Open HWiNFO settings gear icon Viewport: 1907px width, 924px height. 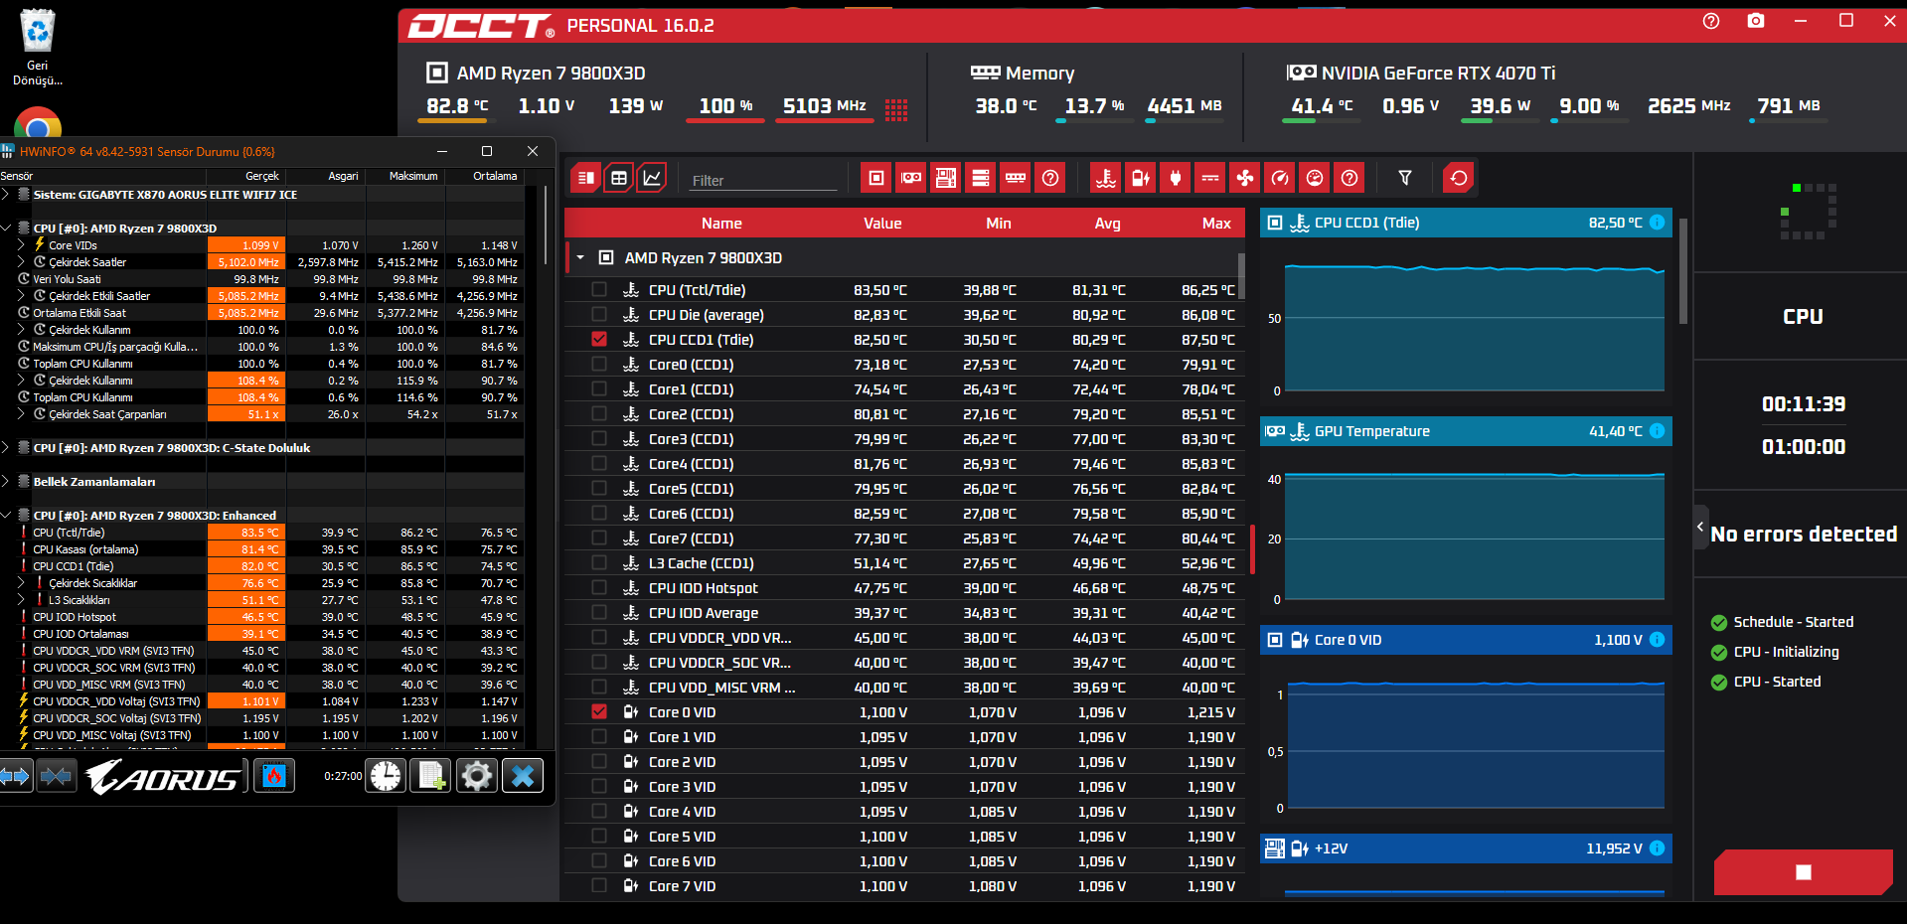[x=477, y=775]
